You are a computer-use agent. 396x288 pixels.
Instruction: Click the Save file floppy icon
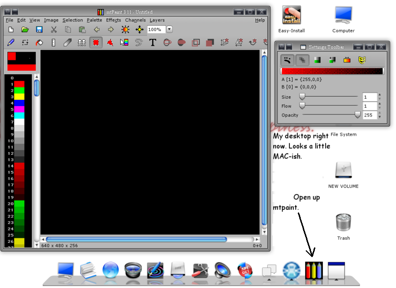(x=39, y=30)
